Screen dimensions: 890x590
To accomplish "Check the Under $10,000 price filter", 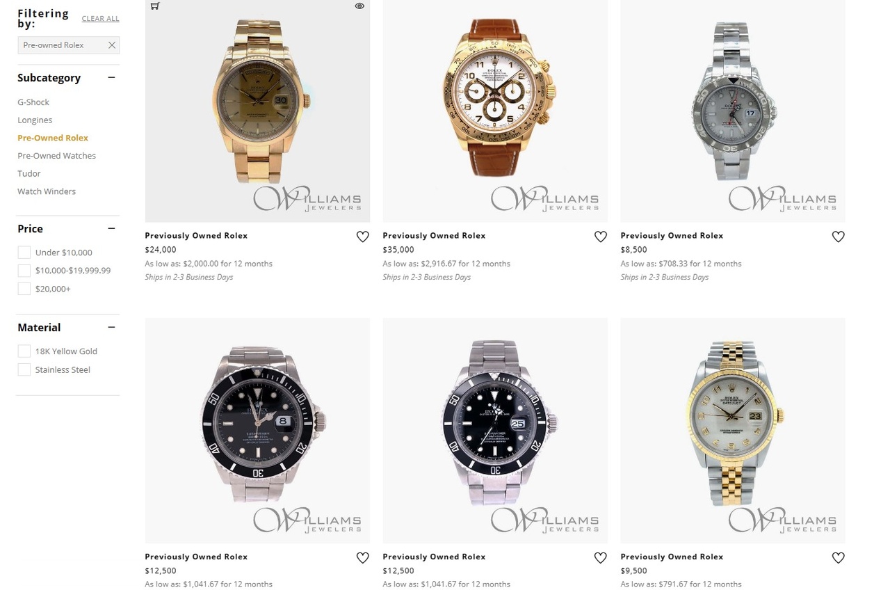I will click(24, 253).
